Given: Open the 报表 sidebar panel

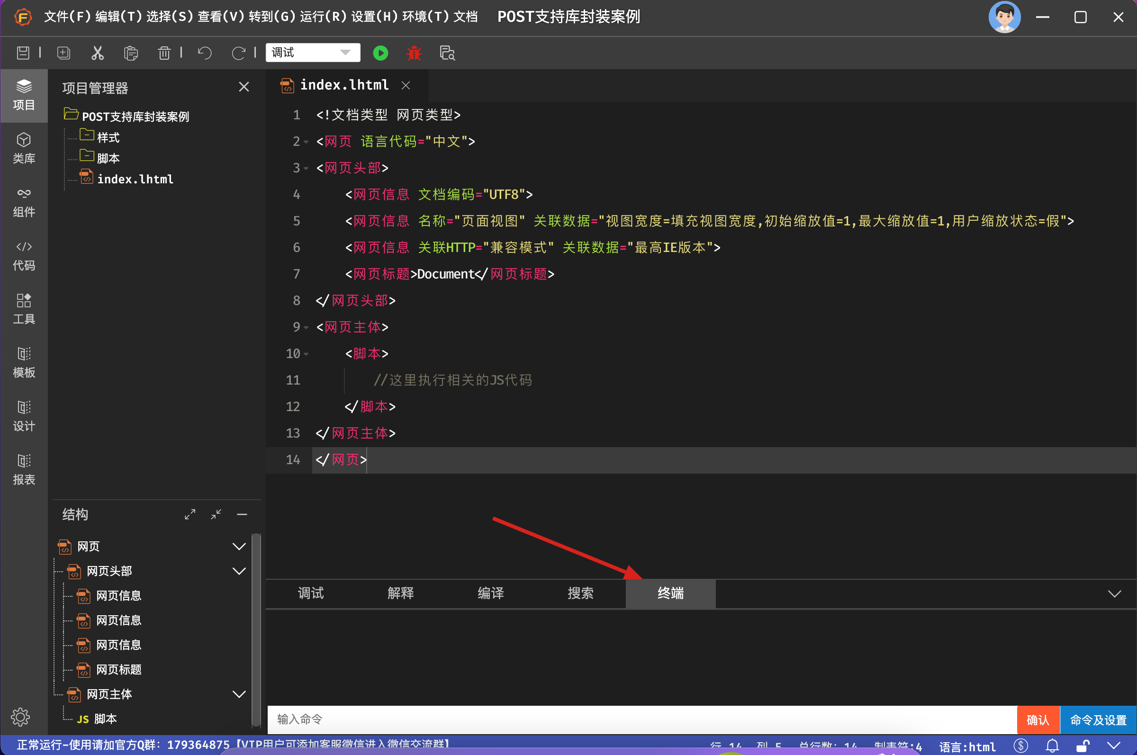Looking at the screenshot, I should coord(24,469).
